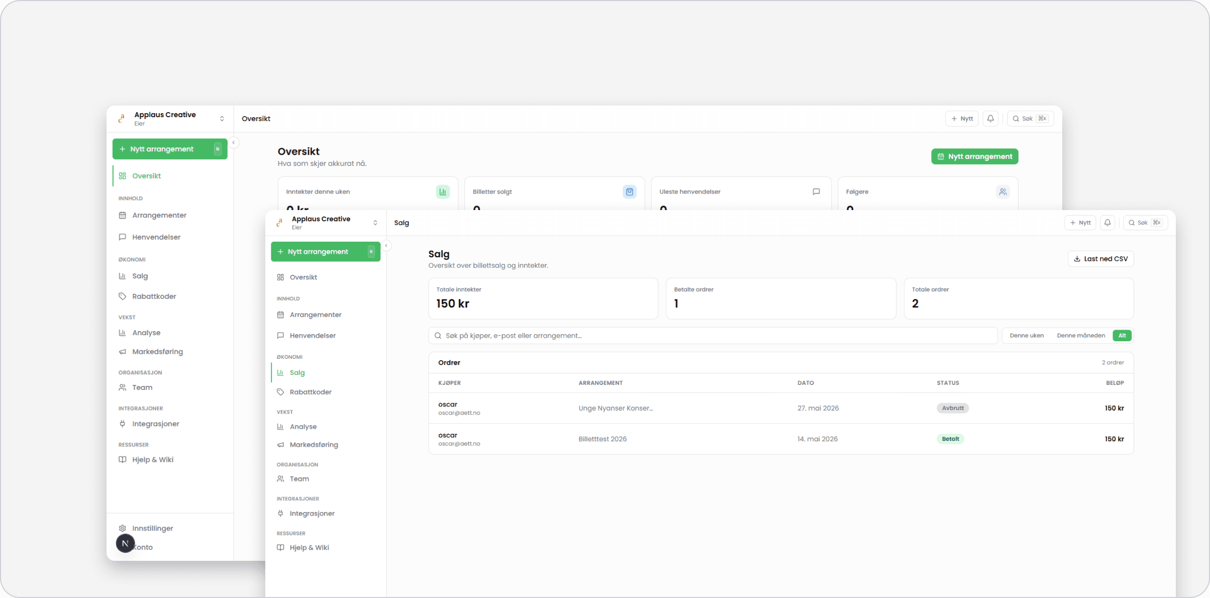
Task: Click the date 14. mai 2026
Action: click(818, 439)
